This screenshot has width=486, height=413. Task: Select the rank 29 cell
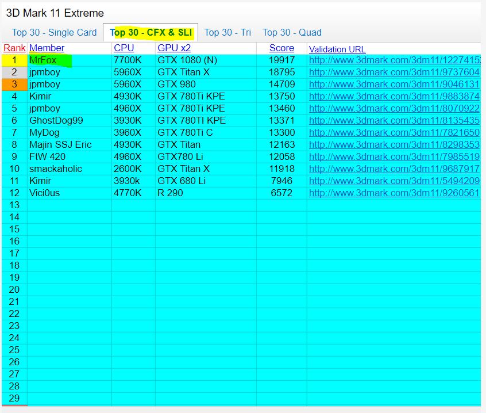click(14, 398)
